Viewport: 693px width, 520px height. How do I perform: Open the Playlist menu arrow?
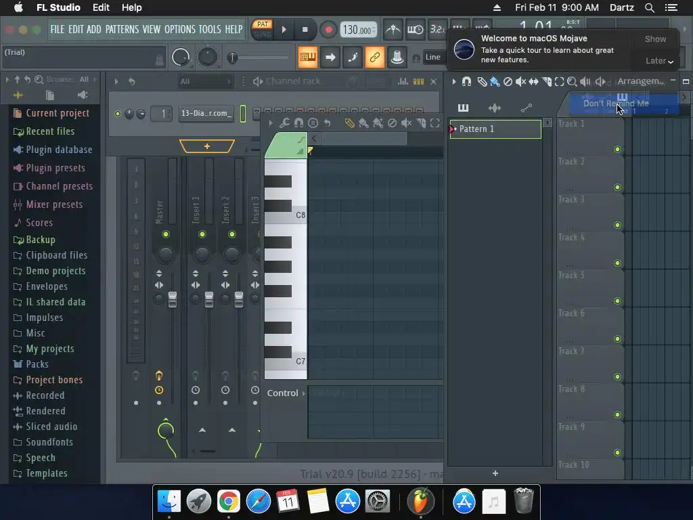coord(454,81)
